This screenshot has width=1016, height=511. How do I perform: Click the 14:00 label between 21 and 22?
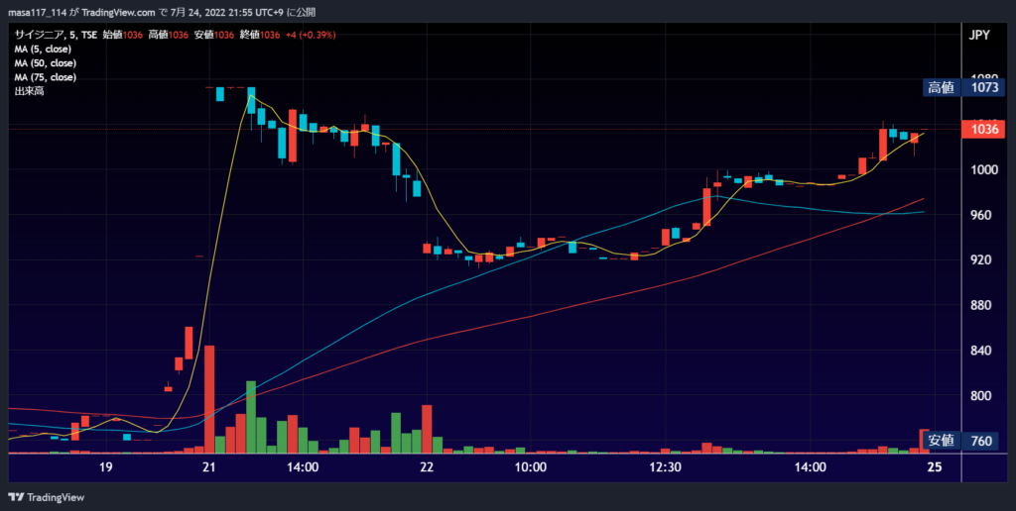tap(303, 468)
